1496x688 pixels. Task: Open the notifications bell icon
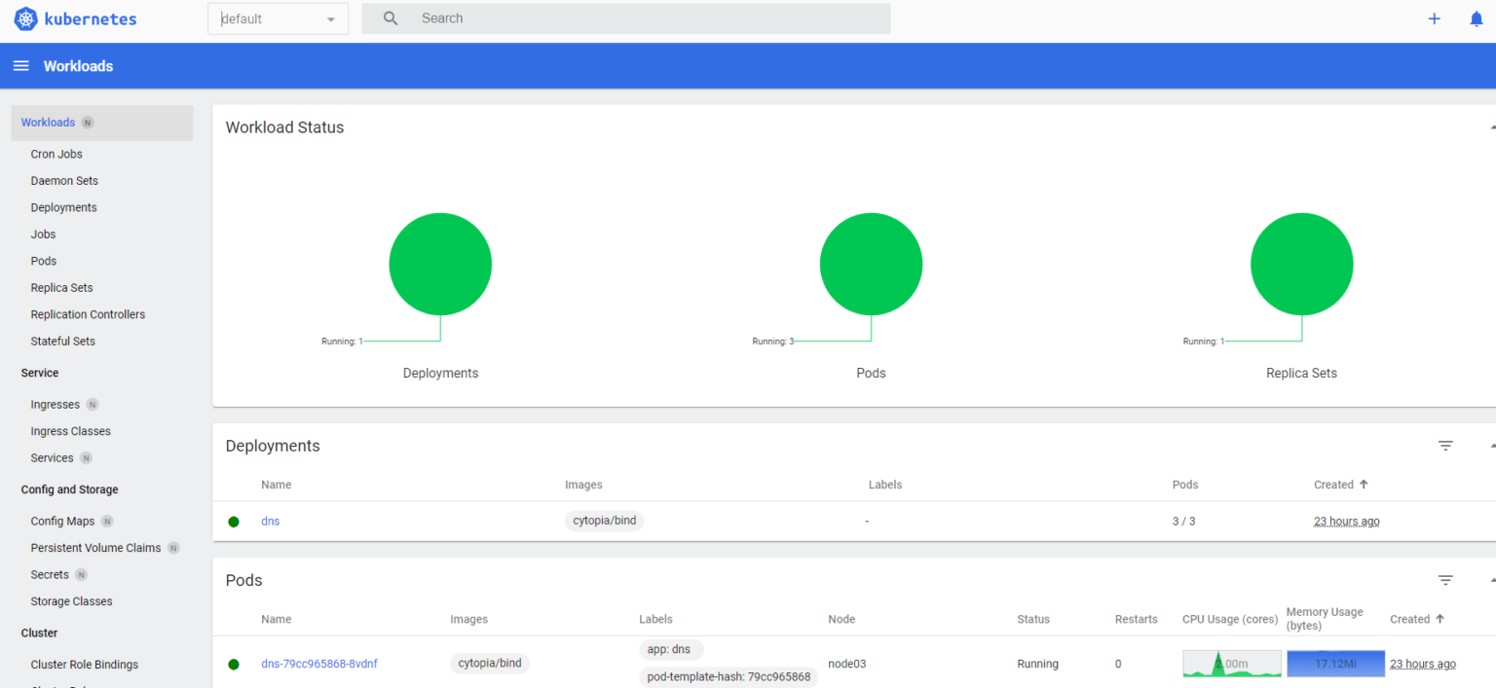coord(1477,18)
